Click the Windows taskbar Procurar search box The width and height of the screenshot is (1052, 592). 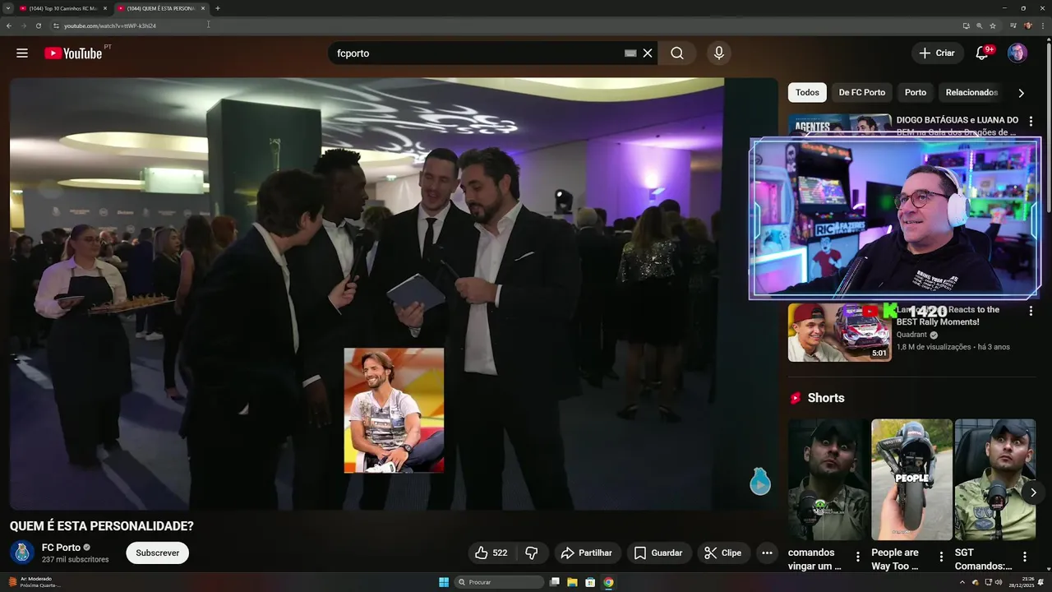(x=500, y=582)
